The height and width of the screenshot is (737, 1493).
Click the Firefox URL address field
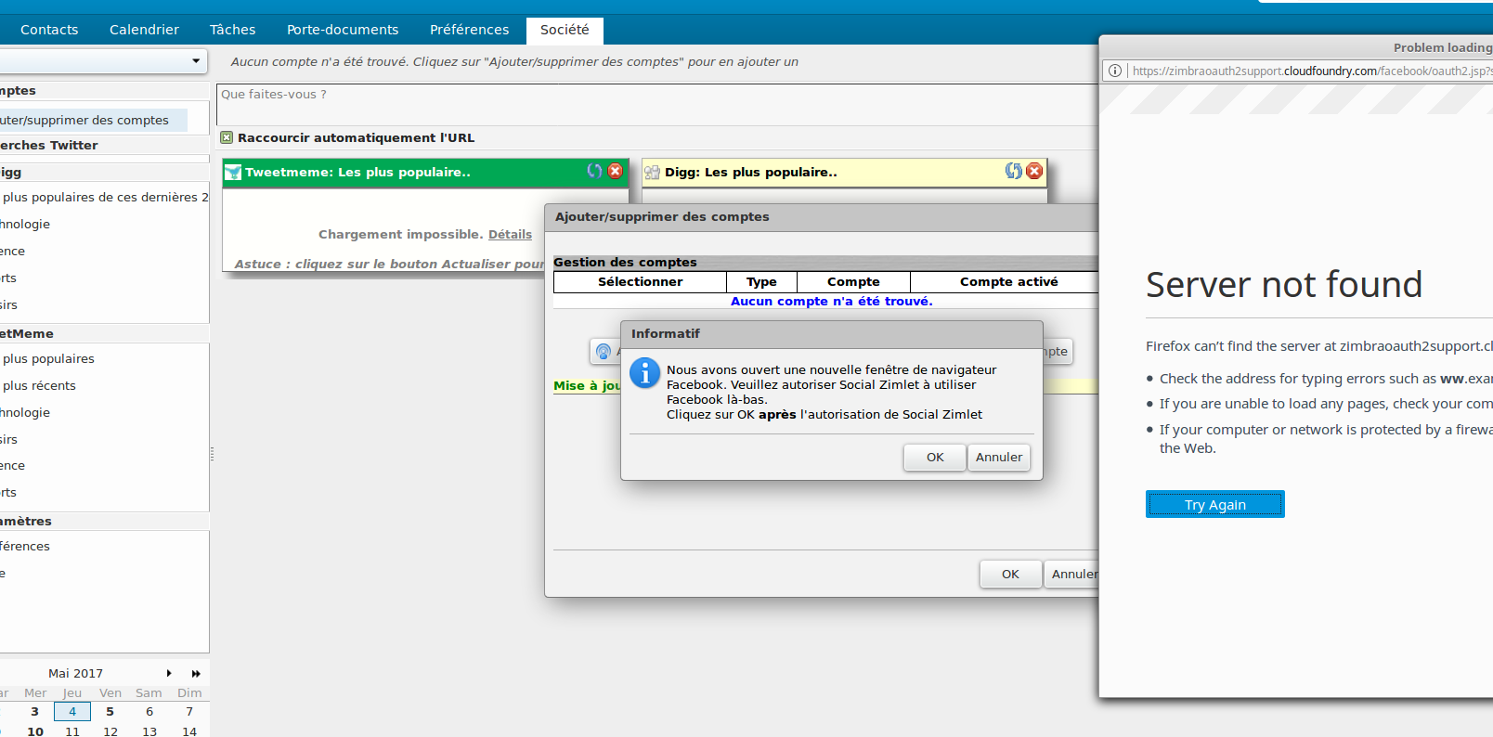(1311, 71)
